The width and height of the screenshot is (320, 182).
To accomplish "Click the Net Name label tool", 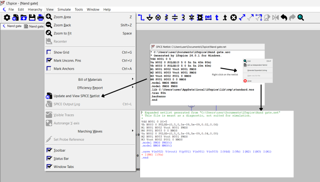I will tap(208, 17).
